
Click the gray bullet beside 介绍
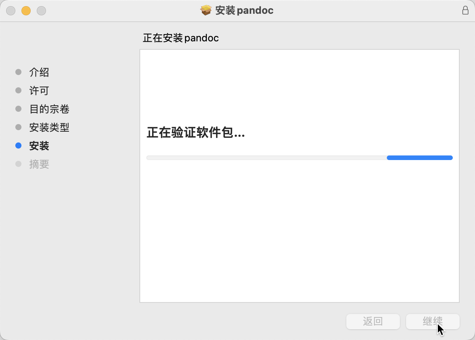coord(18,72)
